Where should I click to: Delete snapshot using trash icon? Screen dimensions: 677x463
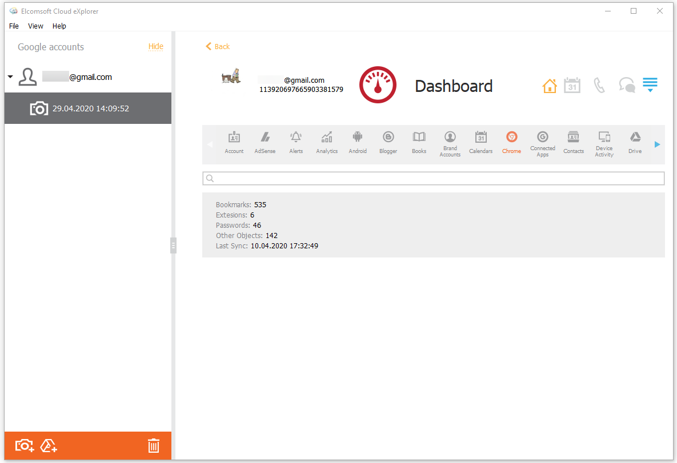click(x=153, y=445)
